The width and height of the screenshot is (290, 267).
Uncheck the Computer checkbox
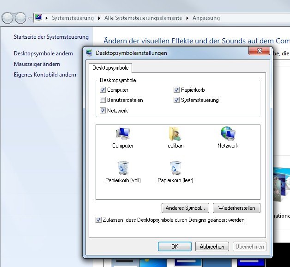pos(103,90)
